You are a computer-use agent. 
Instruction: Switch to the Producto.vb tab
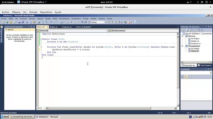tap(67, 27)
